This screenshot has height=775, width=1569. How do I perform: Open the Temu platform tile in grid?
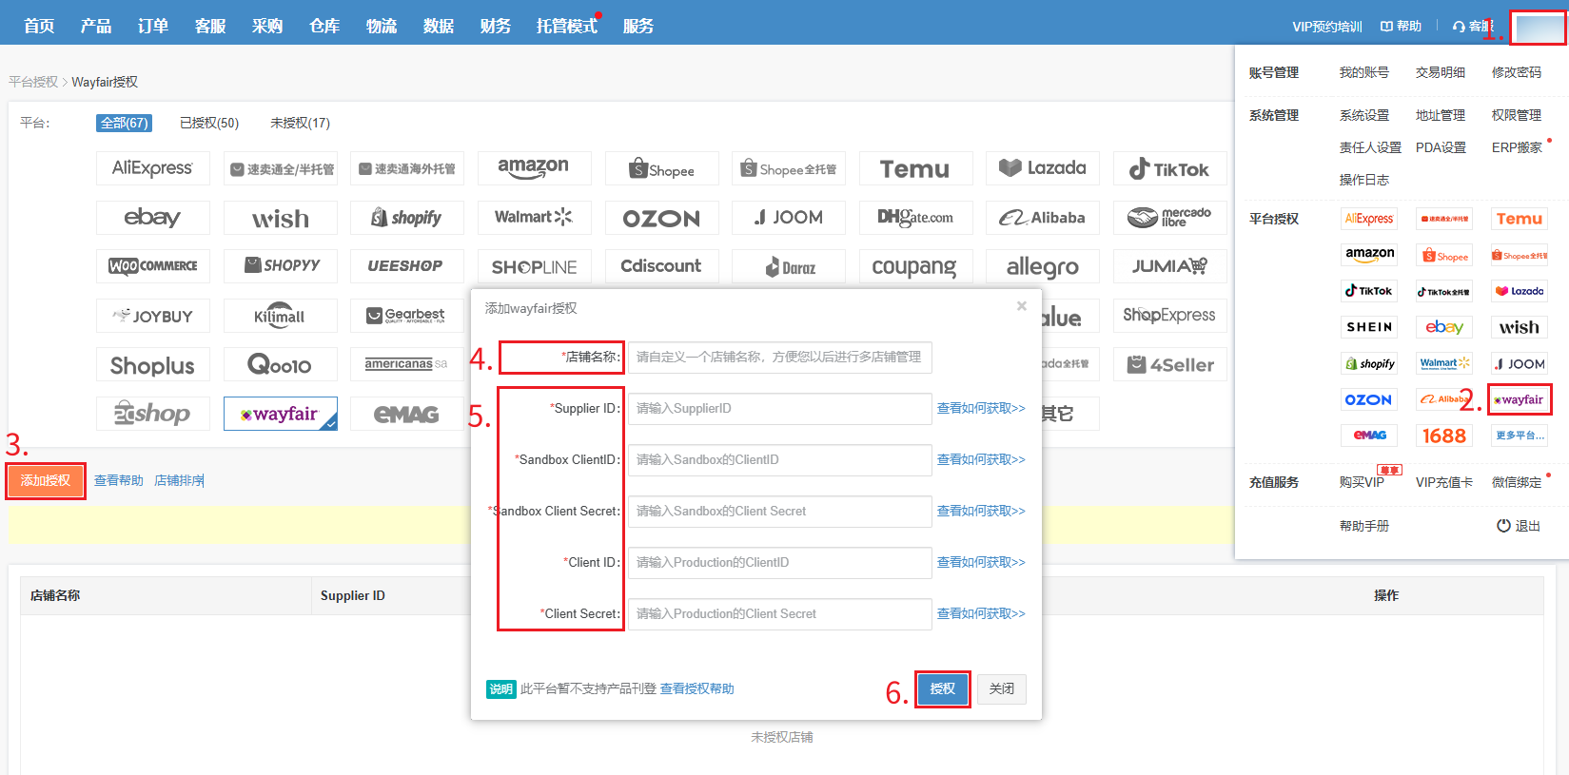coord(915,168)
